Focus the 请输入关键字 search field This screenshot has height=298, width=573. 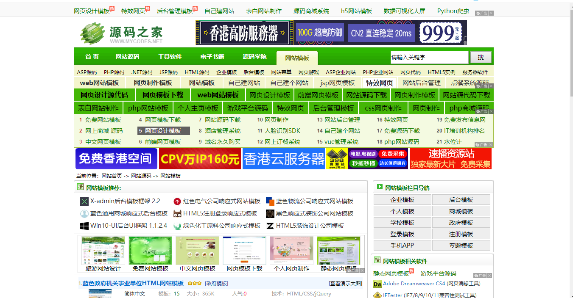429,57
